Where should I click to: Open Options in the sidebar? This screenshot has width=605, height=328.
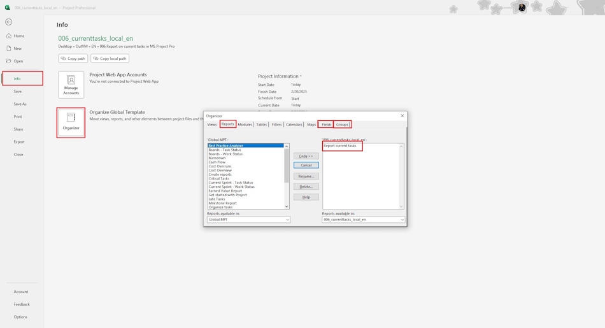(x=20, y=317)
